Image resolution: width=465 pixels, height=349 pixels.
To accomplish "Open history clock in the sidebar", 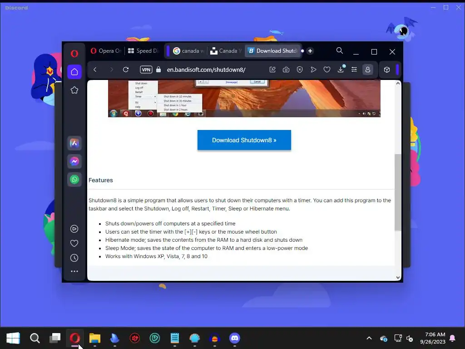I will (x=74, y=258).
